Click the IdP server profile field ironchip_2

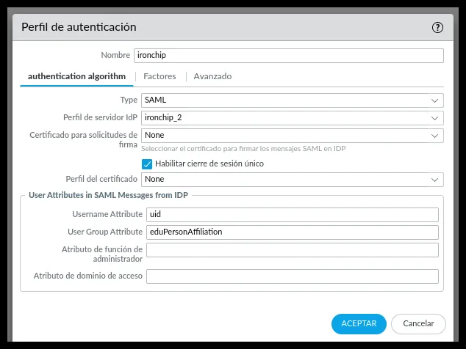(x=292, y=118)
